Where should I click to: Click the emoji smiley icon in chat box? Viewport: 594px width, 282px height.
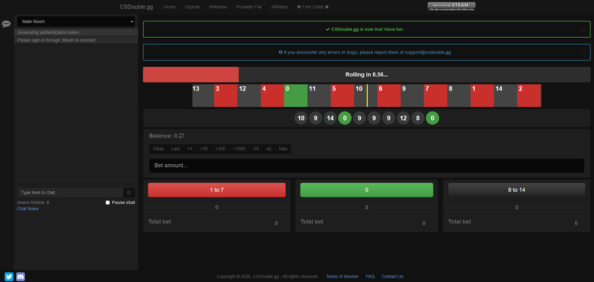129,192
